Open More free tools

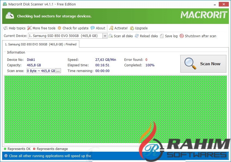41,28
